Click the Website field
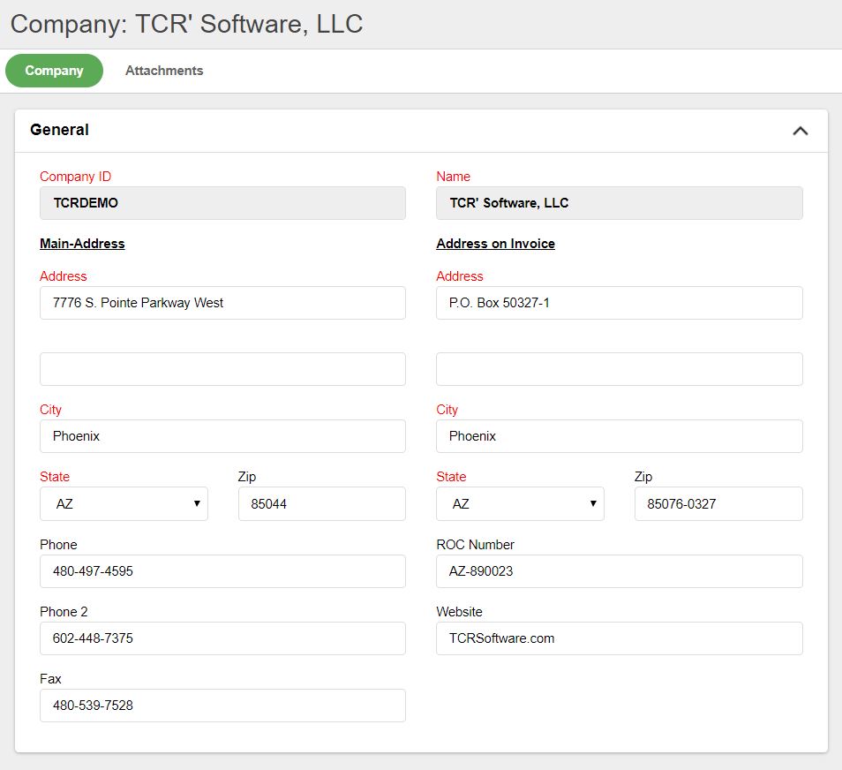 pyautogui.click(x=619, y=638)
